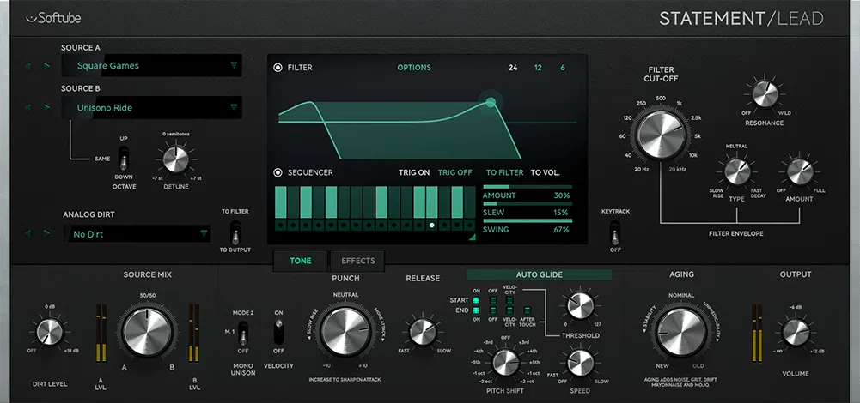Flip the Velocity on/off switch
The image size is (860, 403).
tap(278, 332)
